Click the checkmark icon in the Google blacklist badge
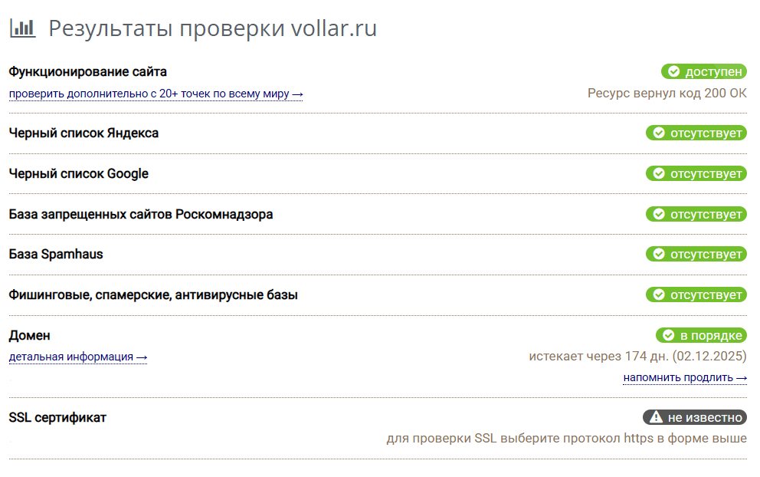Viewport: 760px width, 477px height. pyautogui.click(x=659, y=174)
